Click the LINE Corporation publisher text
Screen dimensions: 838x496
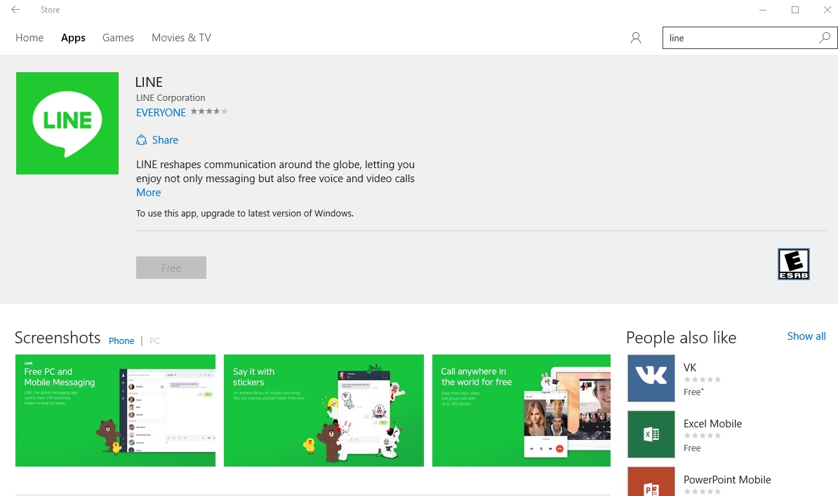click(x=171, y=97)
